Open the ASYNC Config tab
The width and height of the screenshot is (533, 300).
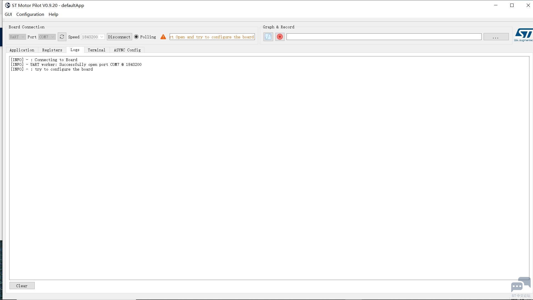[127, 50]
